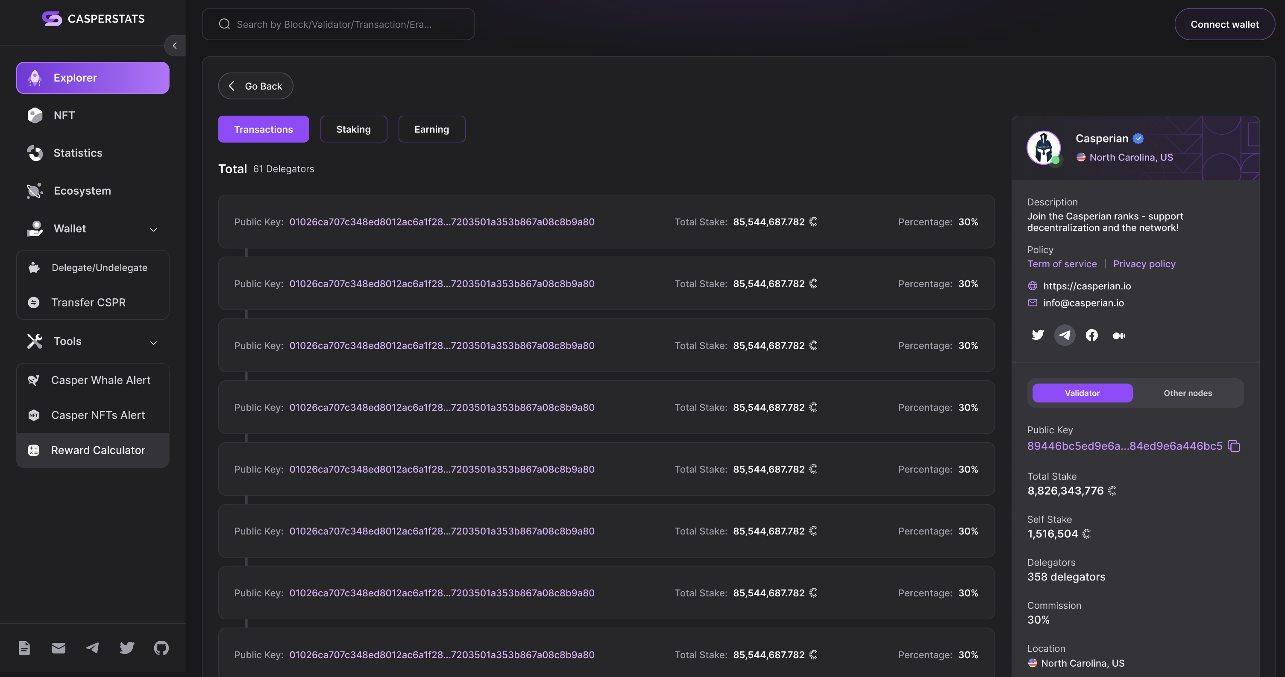This screenshot has width=1285, height=677.
Task: Open the GitHub icon in the sidebar footer
Action: point(161,648)
